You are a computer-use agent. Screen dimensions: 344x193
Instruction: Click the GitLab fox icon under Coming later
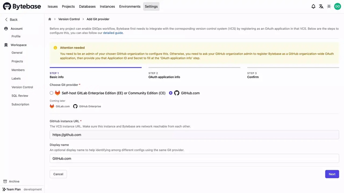pos(52,106)
